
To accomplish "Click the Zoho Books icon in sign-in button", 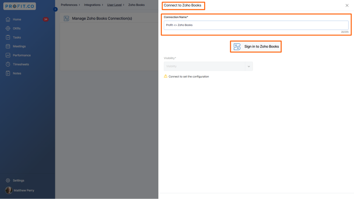I will tap(237, 47).
